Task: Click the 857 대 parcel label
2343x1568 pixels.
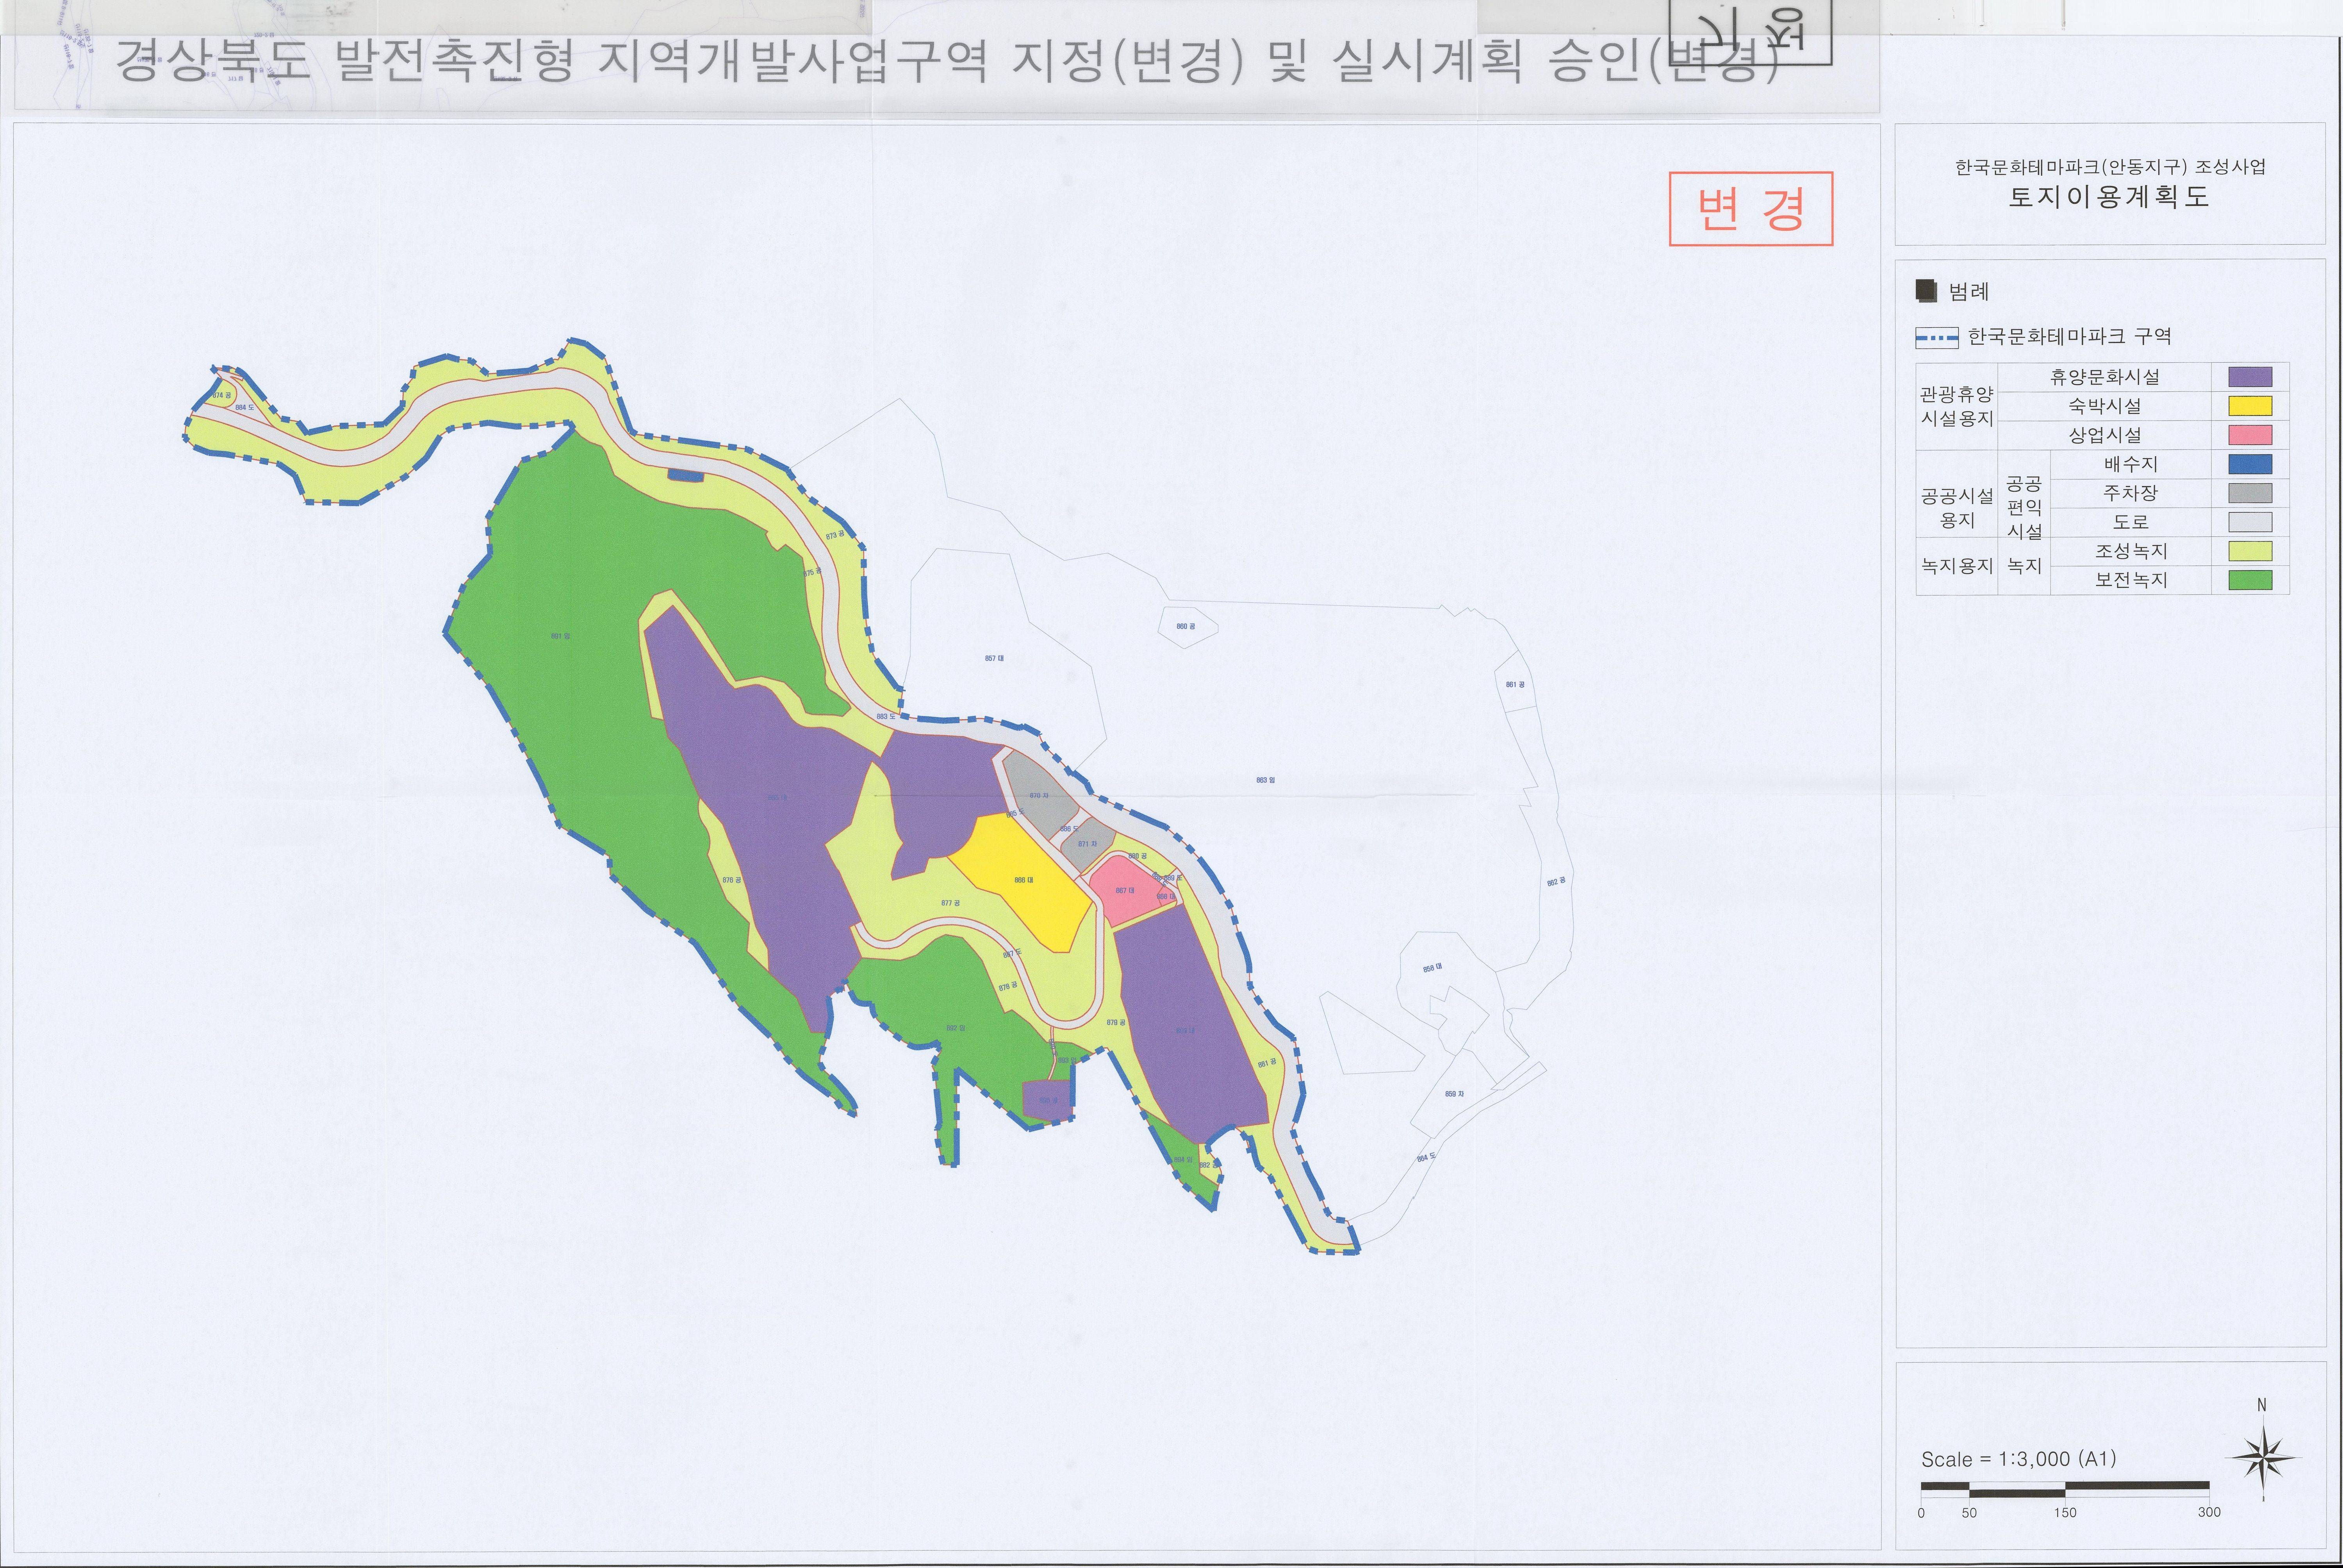Action: 994,658
